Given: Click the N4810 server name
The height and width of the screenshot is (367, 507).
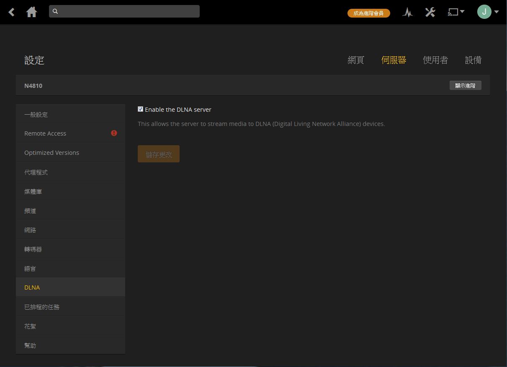Looking at the screenshot, I should pyautogui.click(x=33, y=85).
